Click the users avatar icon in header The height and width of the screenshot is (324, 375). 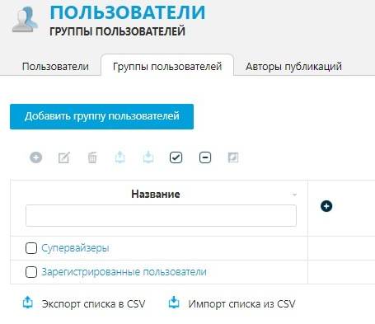tap(25, 20)
